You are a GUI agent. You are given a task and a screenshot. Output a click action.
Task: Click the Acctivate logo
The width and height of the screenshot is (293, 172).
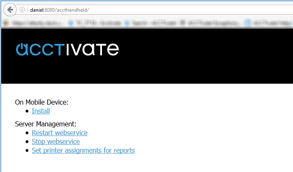click(x=67, y=49)
